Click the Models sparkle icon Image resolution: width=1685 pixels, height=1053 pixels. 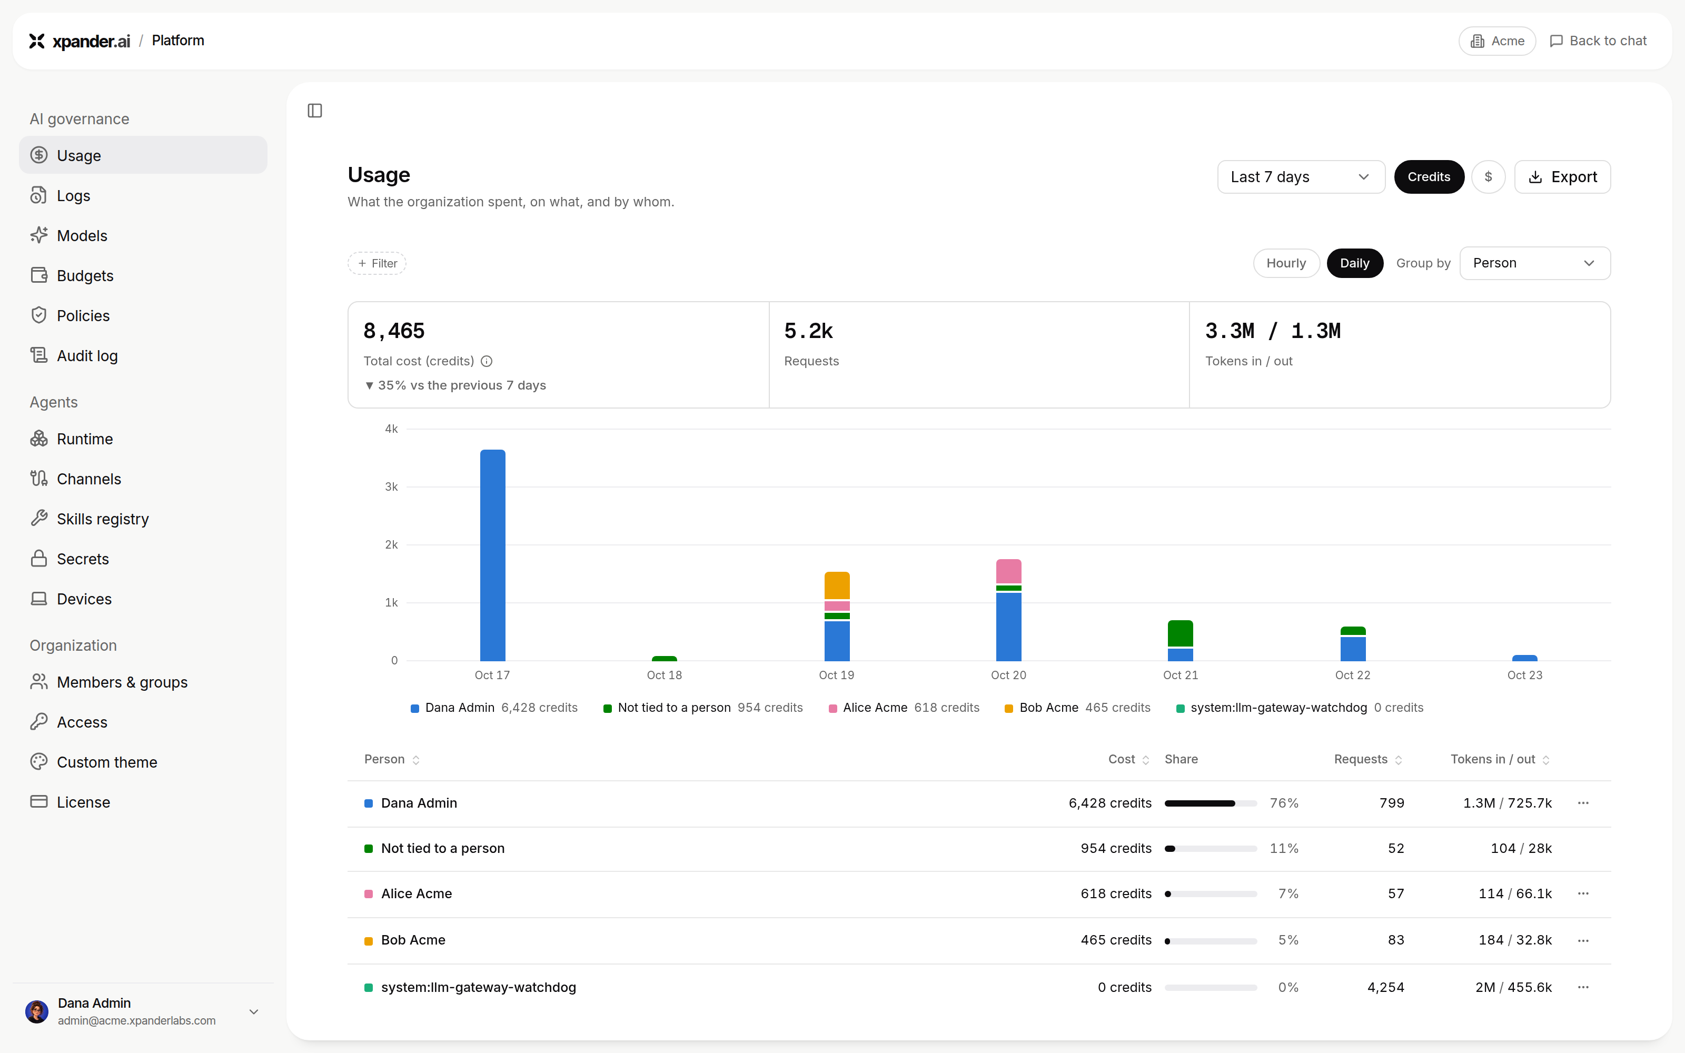pos(39,235)
